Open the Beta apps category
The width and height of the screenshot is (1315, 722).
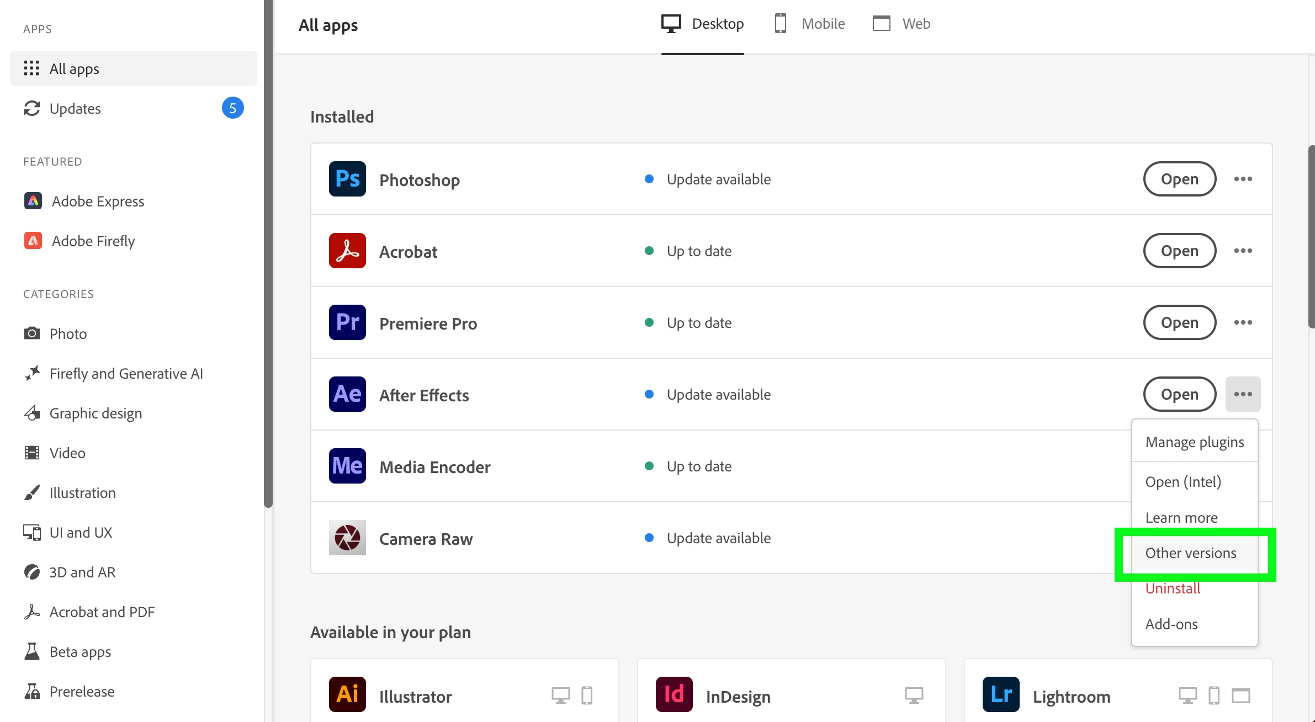pyautogui.click(x=80, y=651)
